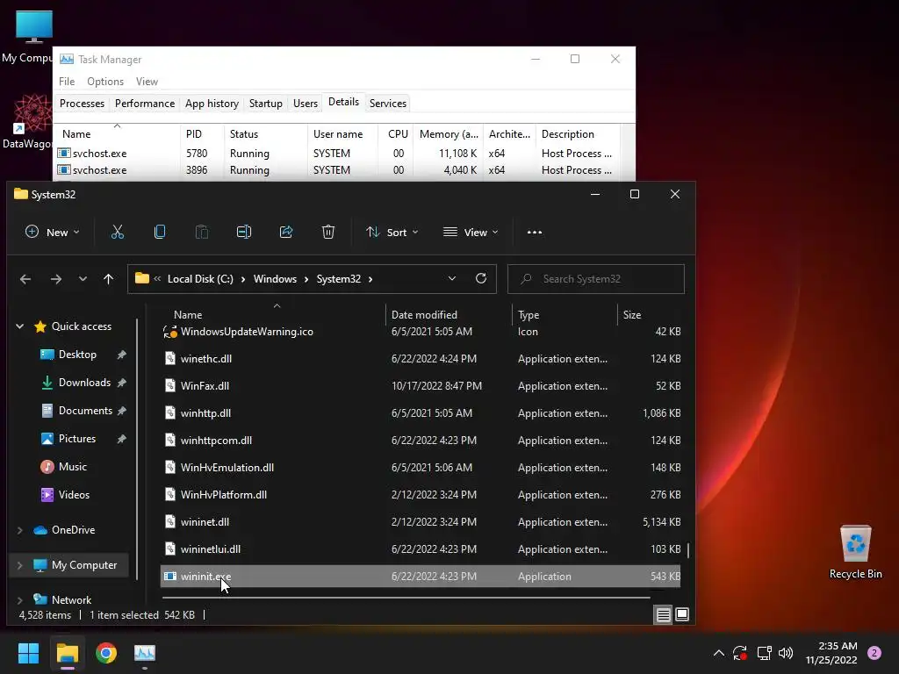The height and width of the screenshot is (674, 899).
Task: Sort files by Date modified column
Action: click(449, 315)
